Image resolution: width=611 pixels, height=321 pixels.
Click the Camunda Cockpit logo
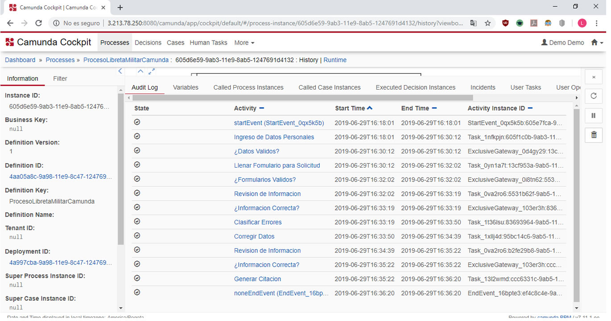point(48,42)
